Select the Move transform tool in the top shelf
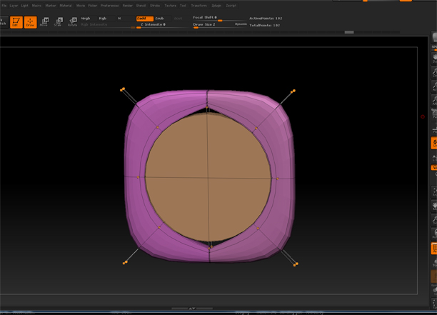Screen dimensions: 437x315 (x=44, y=22)
